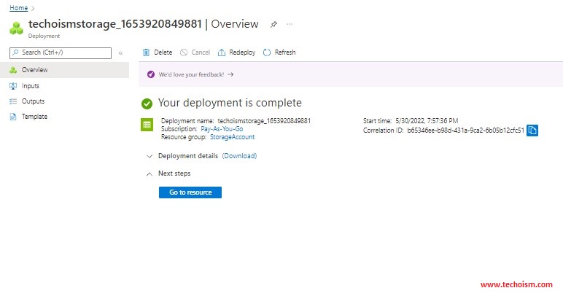
Task: Open the Pay-As-You-Go subscription link
Action: (222, 129)
